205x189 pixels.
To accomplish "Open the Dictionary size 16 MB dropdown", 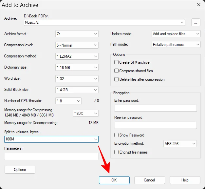I will click(x=77, y=68).
